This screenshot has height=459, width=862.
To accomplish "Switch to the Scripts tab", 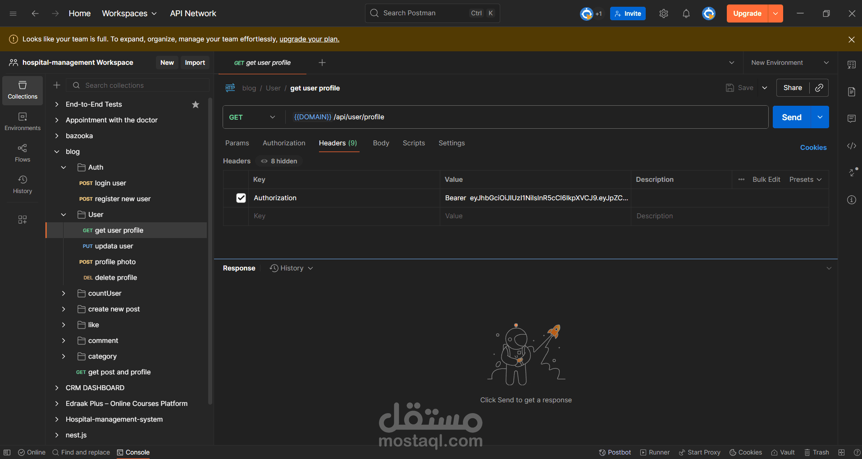I will click(x=414, y=143).
